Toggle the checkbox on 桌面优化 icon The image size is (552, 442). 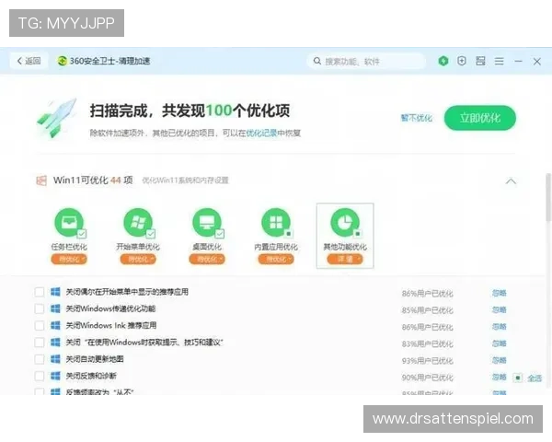click(x=220, y=233)
